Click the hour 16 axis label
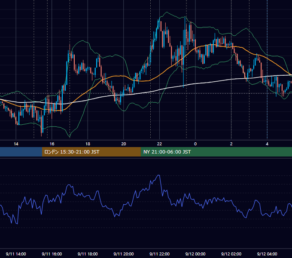 tap(52, 144)
